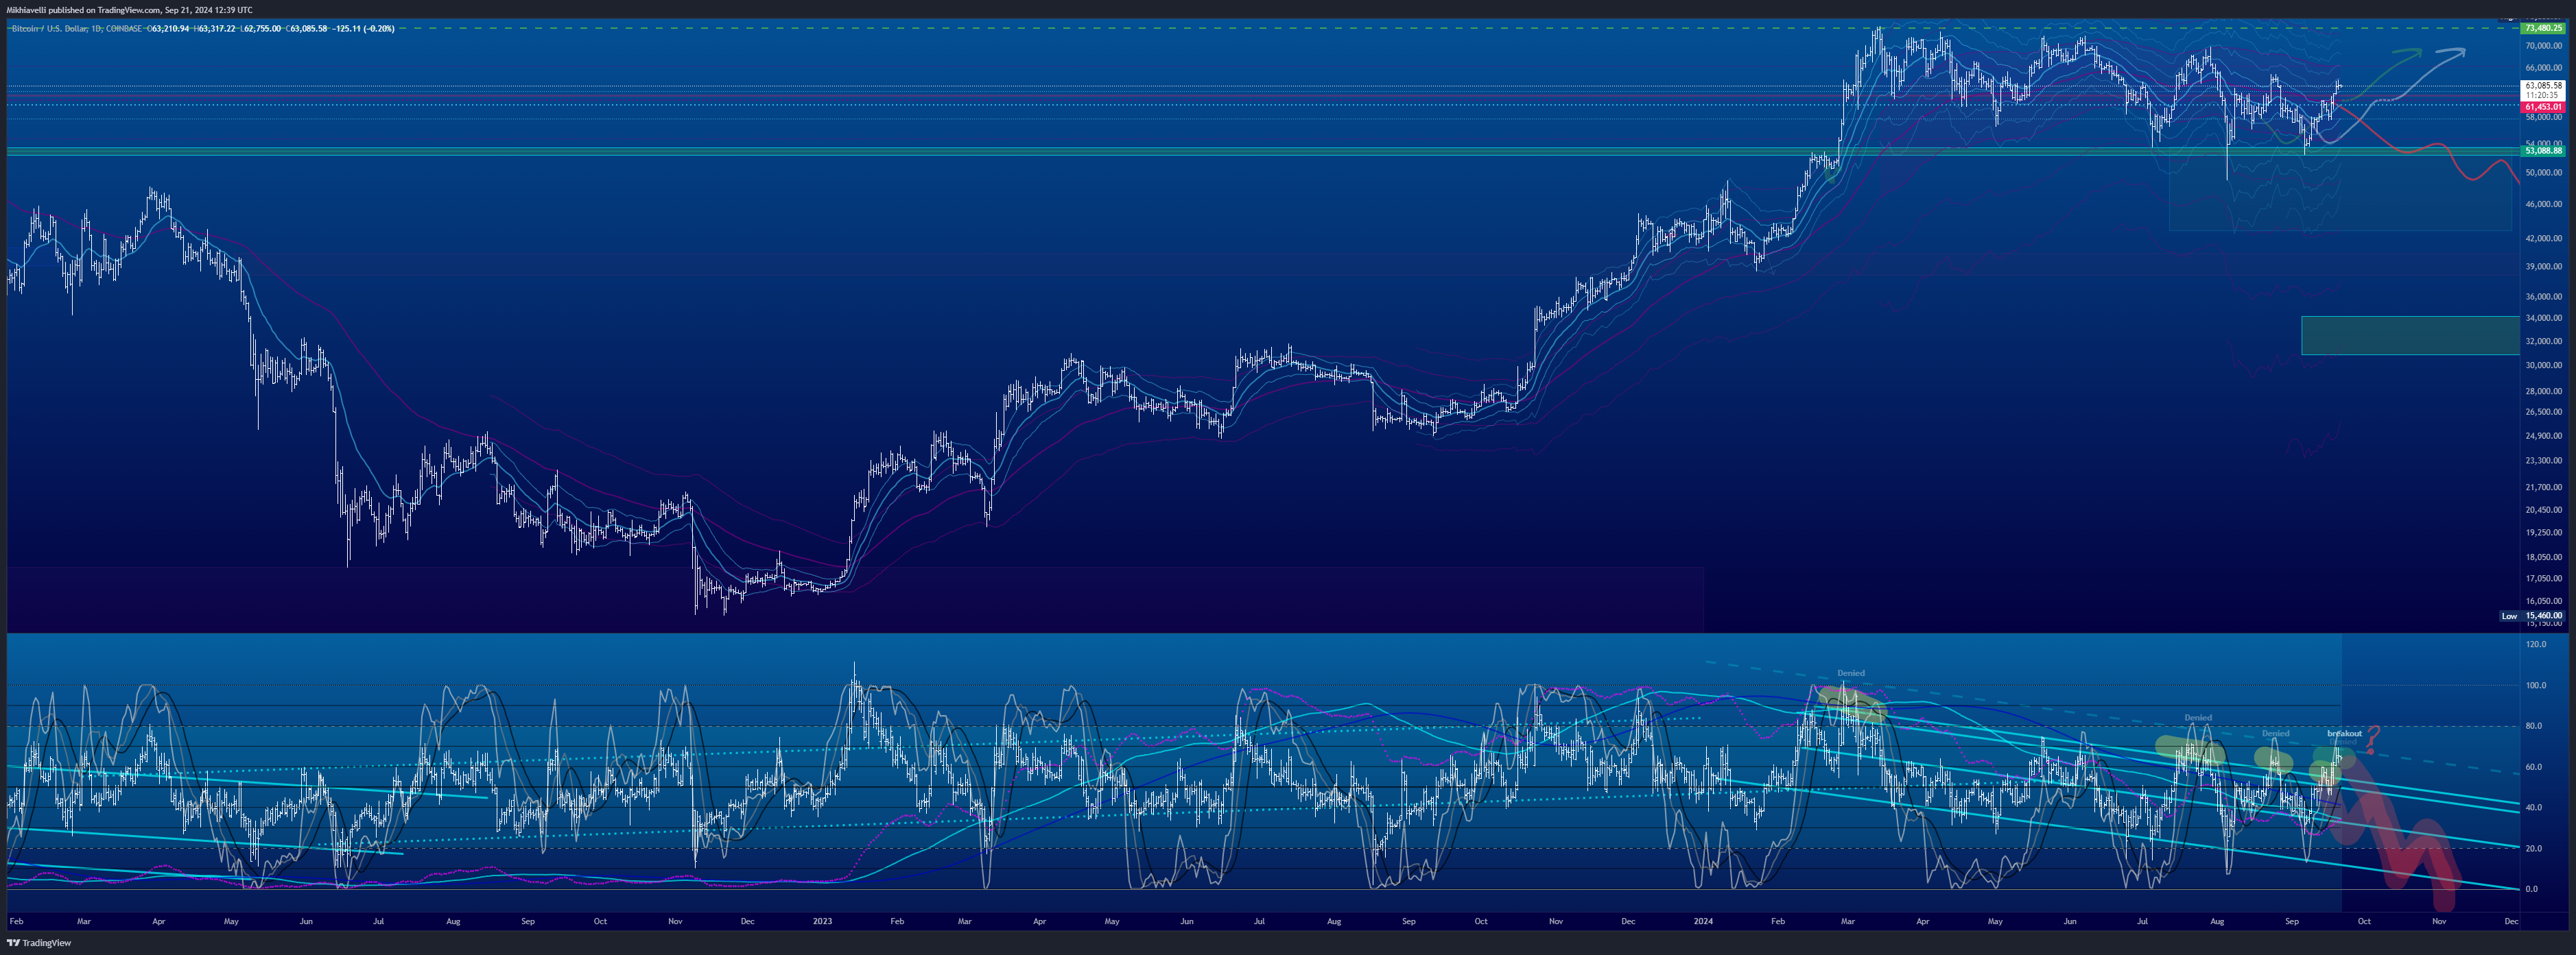The height and width of the screenshot is (955, 2576).
Task: Click the high value H63,317.22
Action: pos(215,28)
